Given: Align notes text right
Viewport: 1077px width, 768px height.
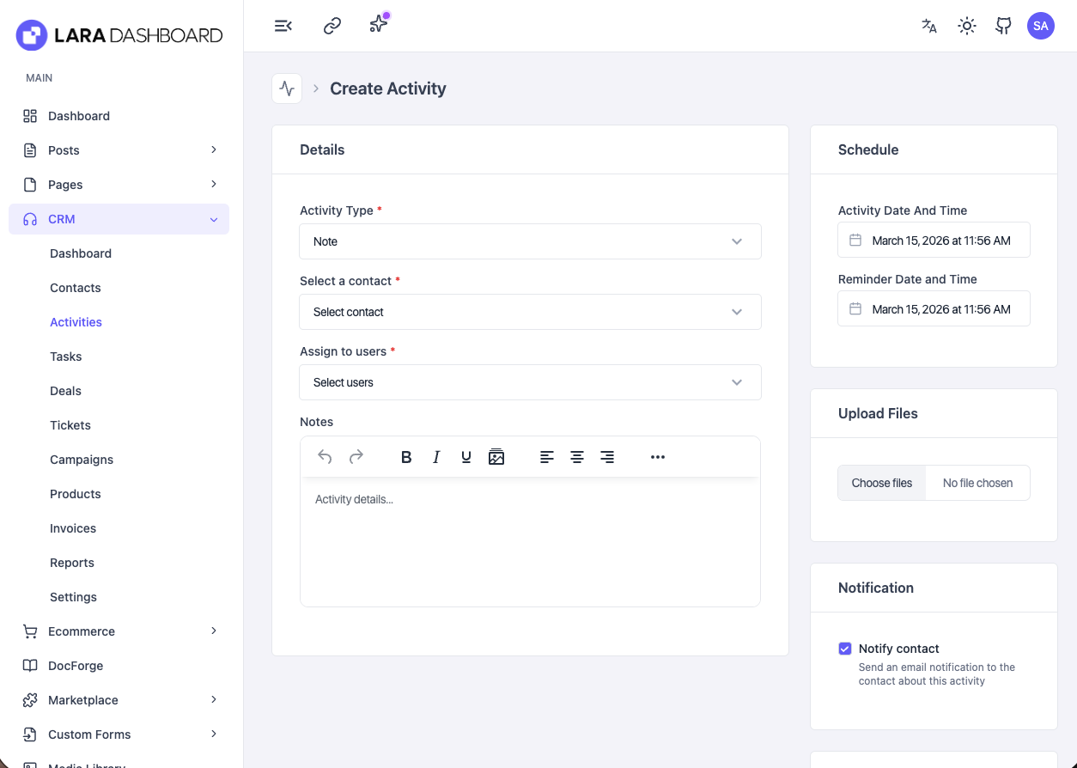Looking at the screenshot, I should pyautogui.click(x=607, y=457).
